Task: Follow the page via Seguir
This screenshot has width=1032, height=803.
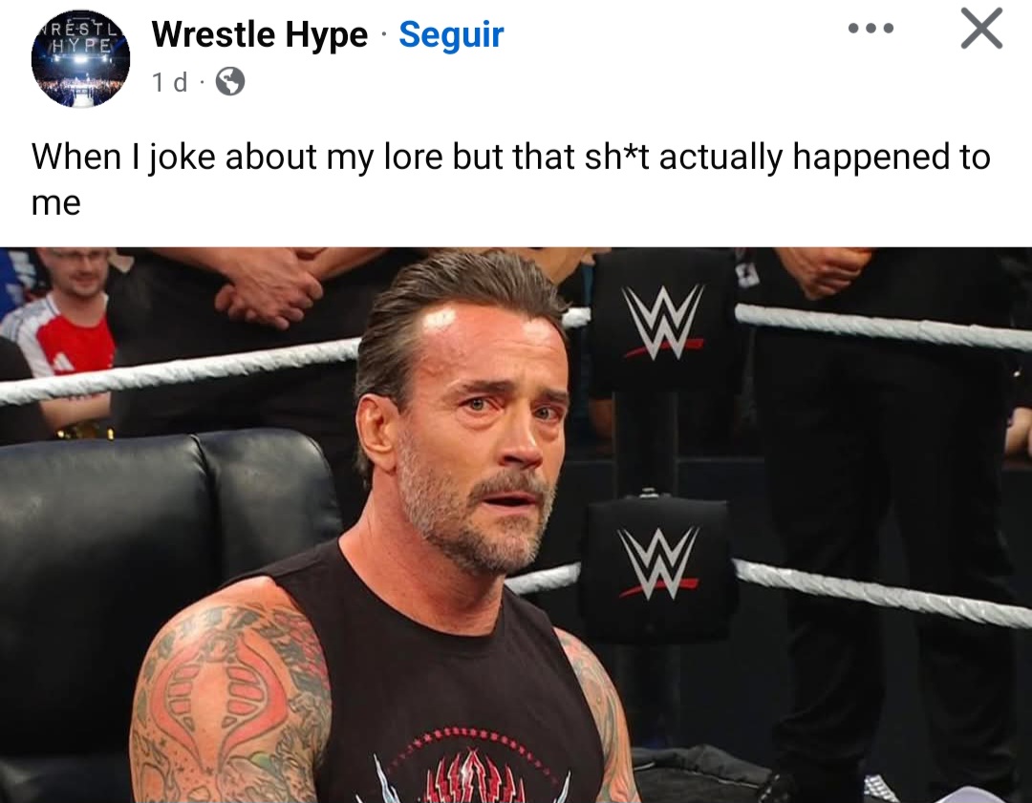Action: (x=451, y=34)
